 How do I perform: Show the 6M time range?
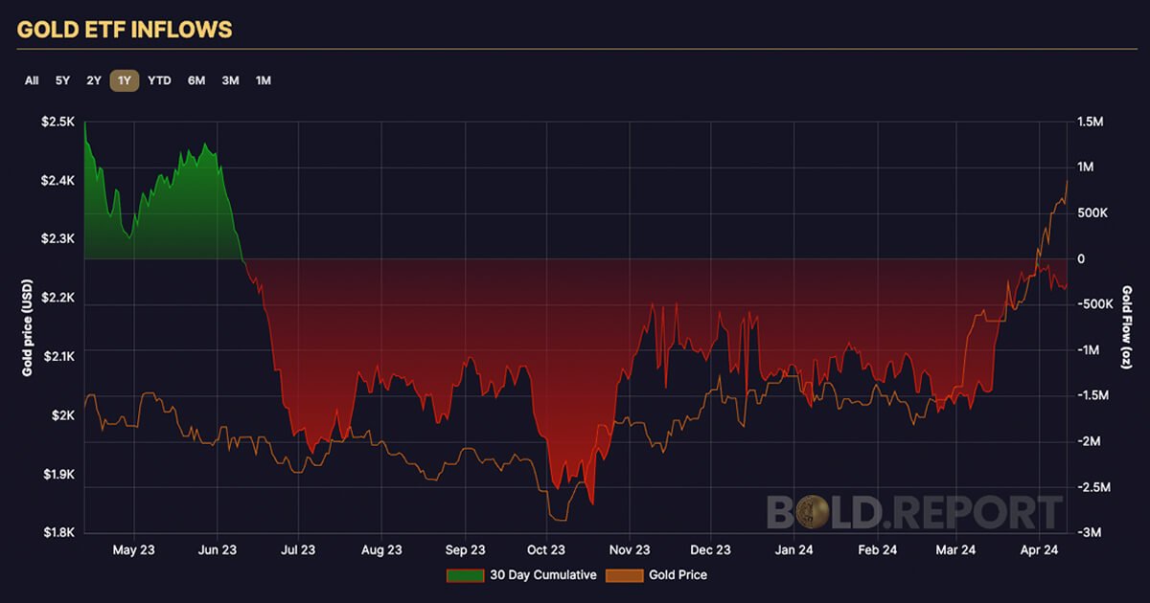pyautogui.click(x=196, y=80)
